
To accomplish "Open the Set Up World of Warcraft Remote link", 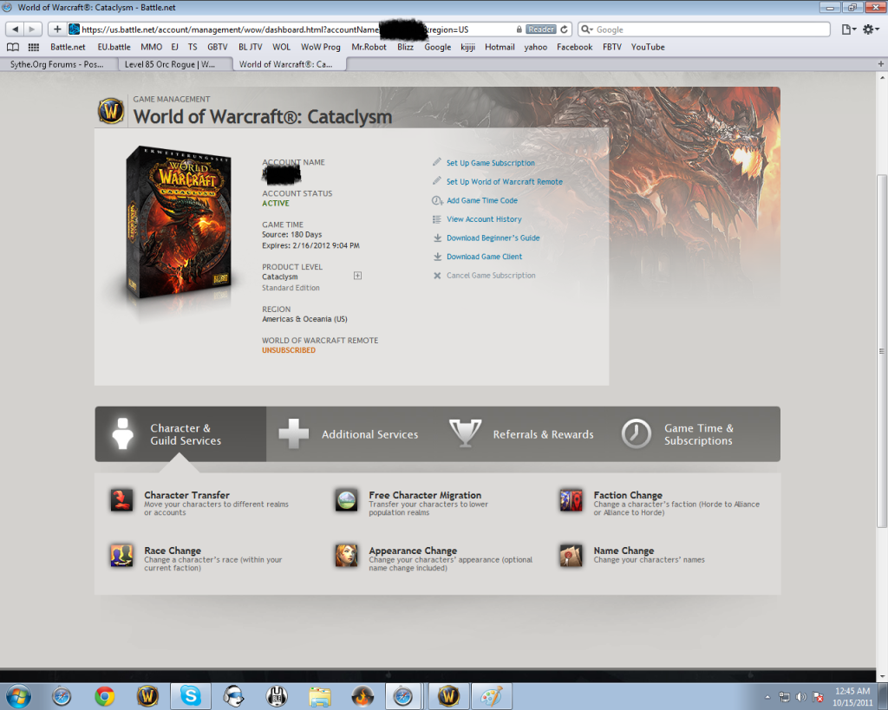I will pos(505,182).
